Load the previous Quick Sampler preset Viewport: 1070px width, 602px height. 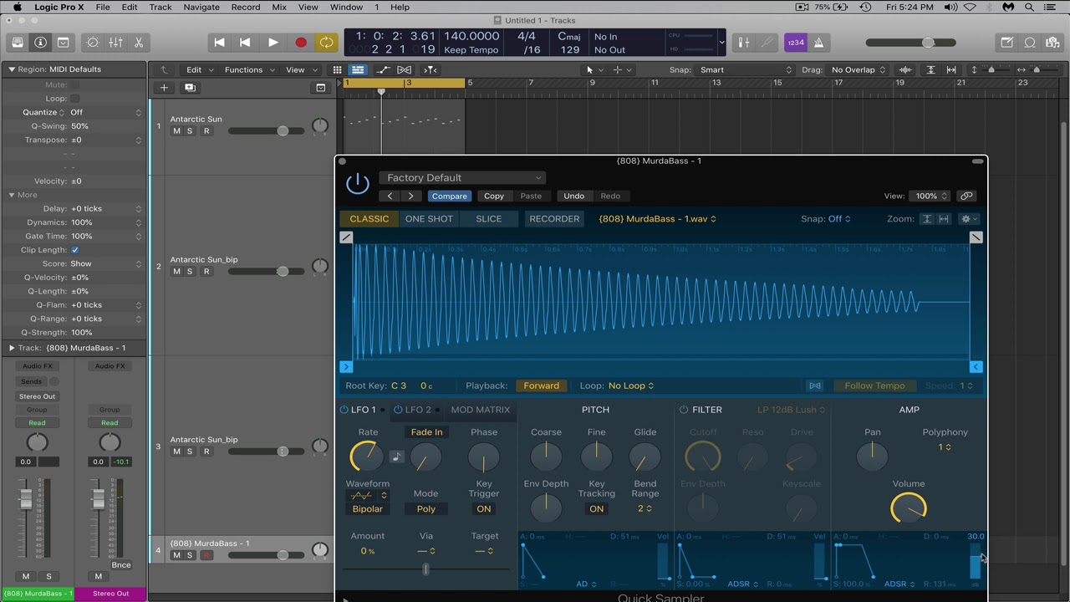(390, 196)
